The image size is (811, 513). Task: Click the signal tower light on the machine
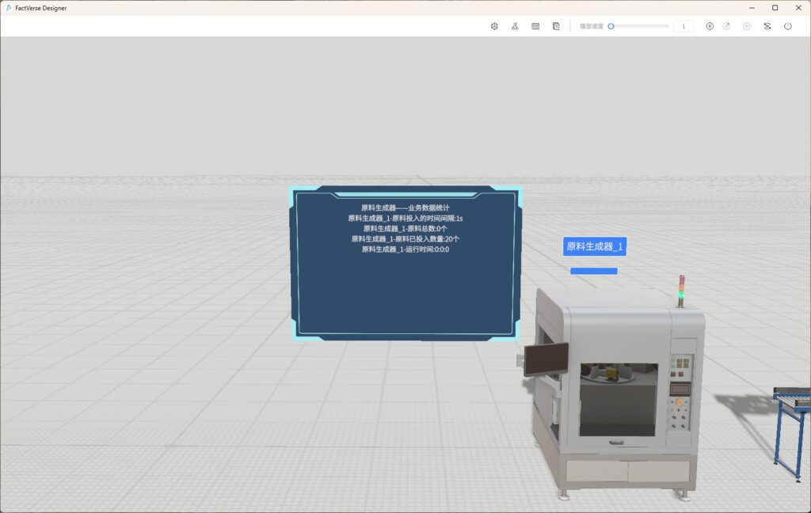[x=680, y=290]
